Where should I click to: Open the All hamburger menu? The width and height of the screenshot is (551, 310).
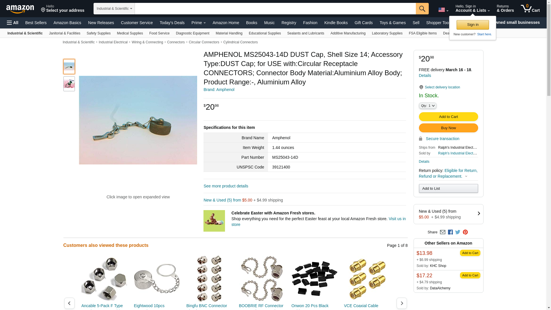pos(13,23)
